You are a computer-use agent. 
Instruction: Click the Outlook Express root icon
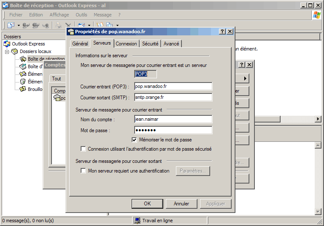pyautogui.click(x=7, y=44)
